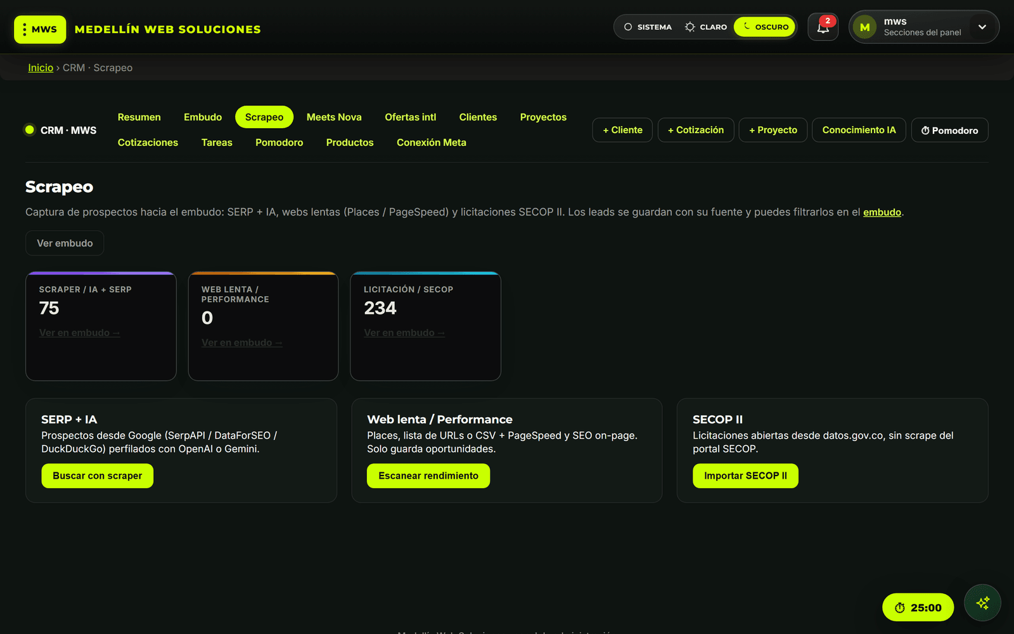The image size is (1014, 634).
Task: Click Escanear rendimiento
Action: pyautogui.click(x=428, y=475)
